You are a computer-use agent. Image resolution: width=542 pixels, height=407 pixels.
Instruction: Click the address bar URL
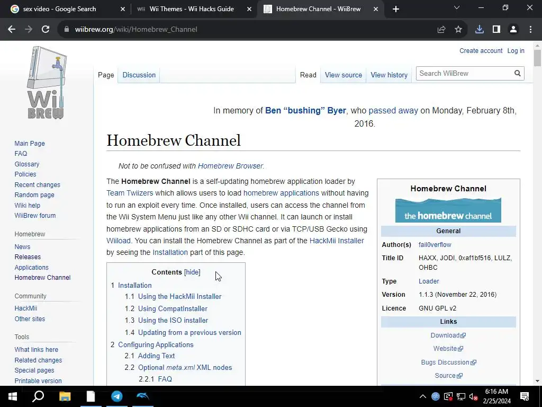click(136, 30)
